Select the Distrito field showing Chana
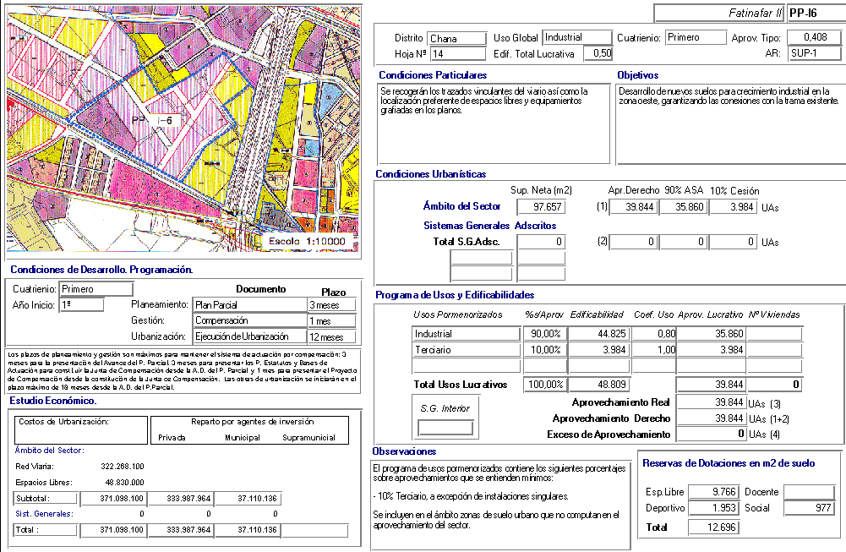846x552 pixels. tap(456, 38)
